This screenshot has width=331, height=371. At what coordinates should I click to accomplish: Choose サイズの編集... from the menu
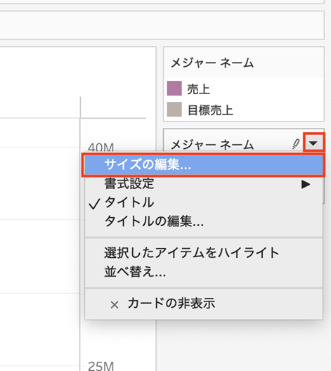(x=204, y=164)
